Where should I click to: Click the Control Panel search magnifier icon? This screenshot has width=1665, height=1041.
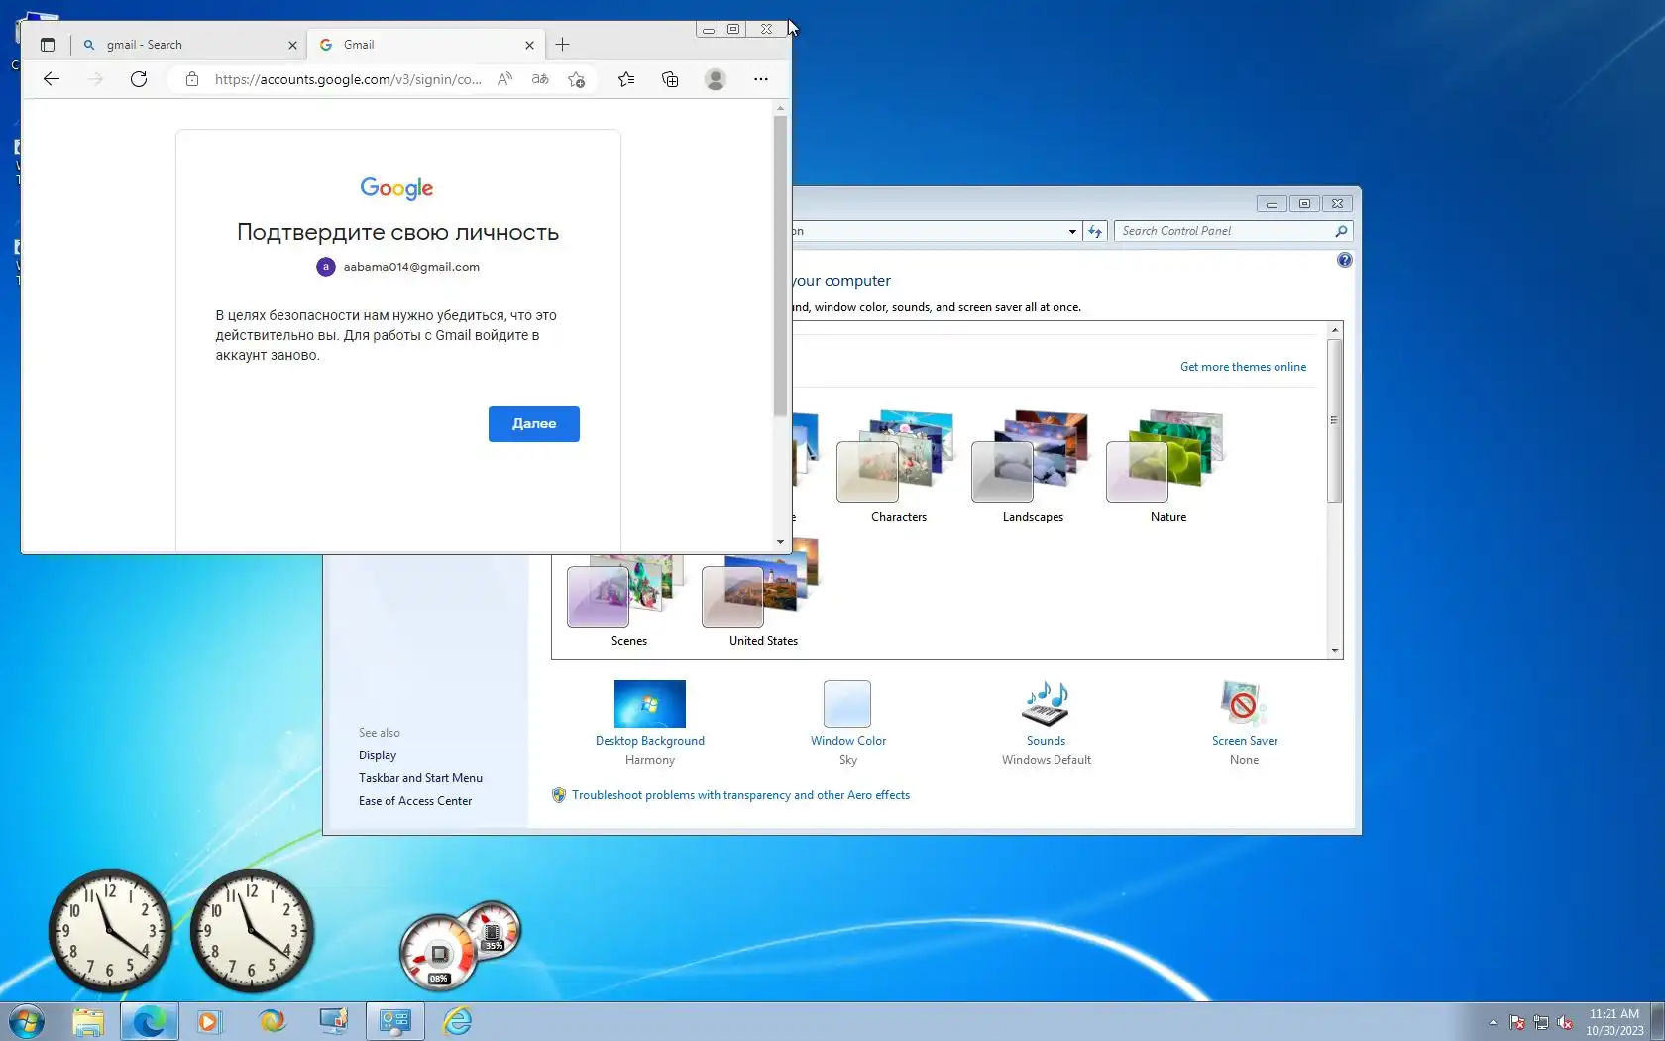click(1341, 231)
